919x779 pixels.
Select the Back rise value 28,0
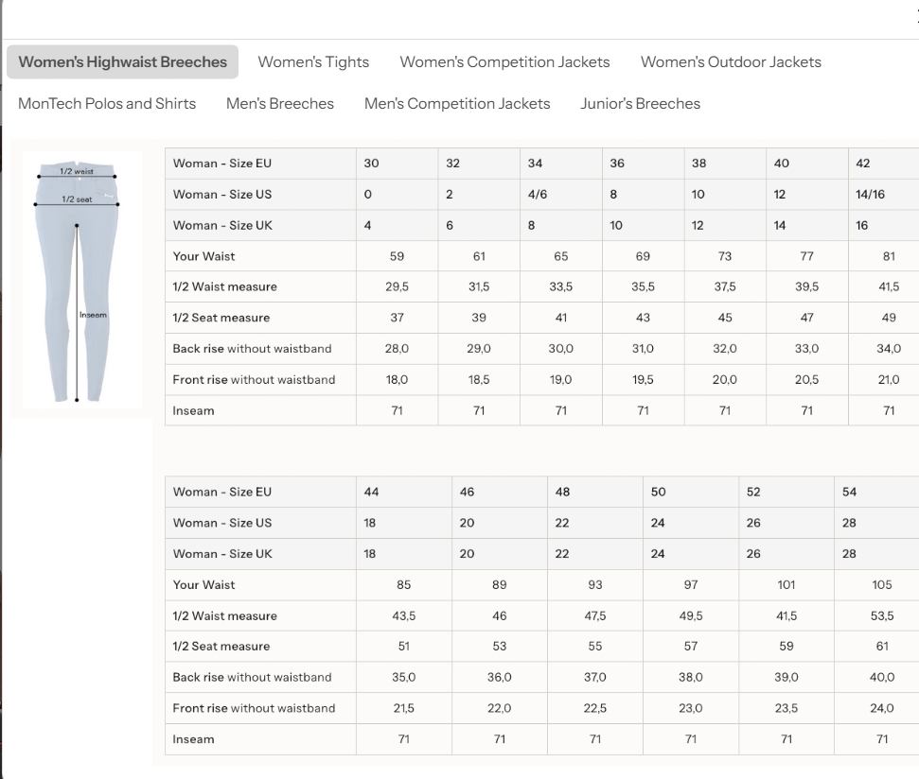pos(397,349)
